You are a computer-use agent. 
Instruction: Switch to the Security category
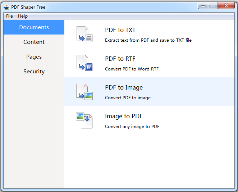(x=34, y=71)
